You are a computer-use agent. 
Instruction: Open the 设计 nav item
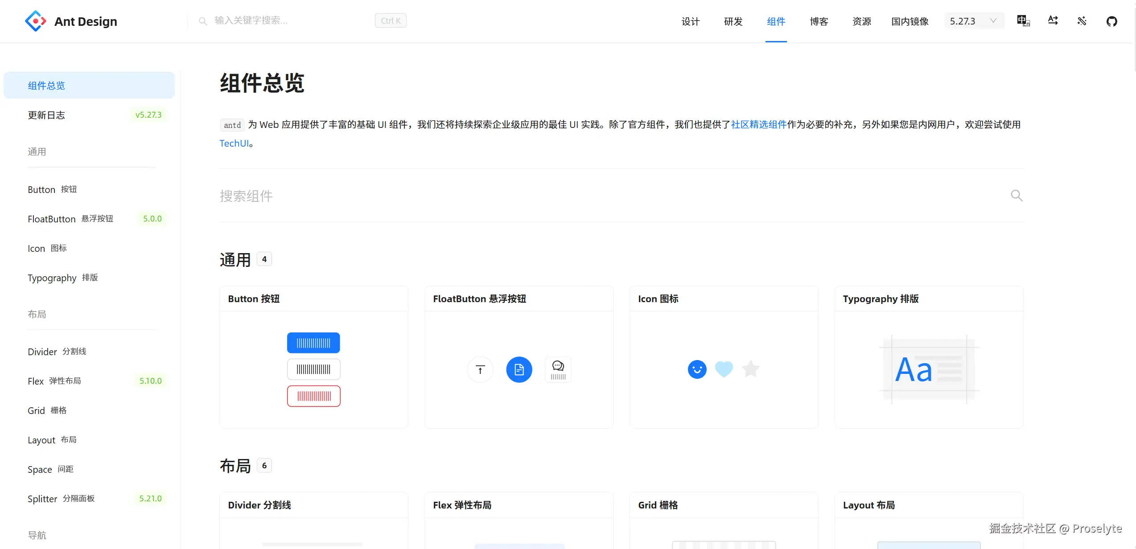[x=690, y=21]
